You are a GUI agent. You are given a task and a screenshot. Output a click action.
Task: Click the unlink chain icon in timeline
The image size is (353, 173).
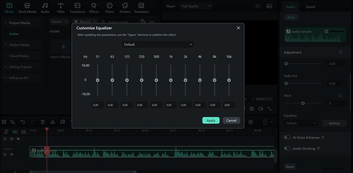[6, 132]
